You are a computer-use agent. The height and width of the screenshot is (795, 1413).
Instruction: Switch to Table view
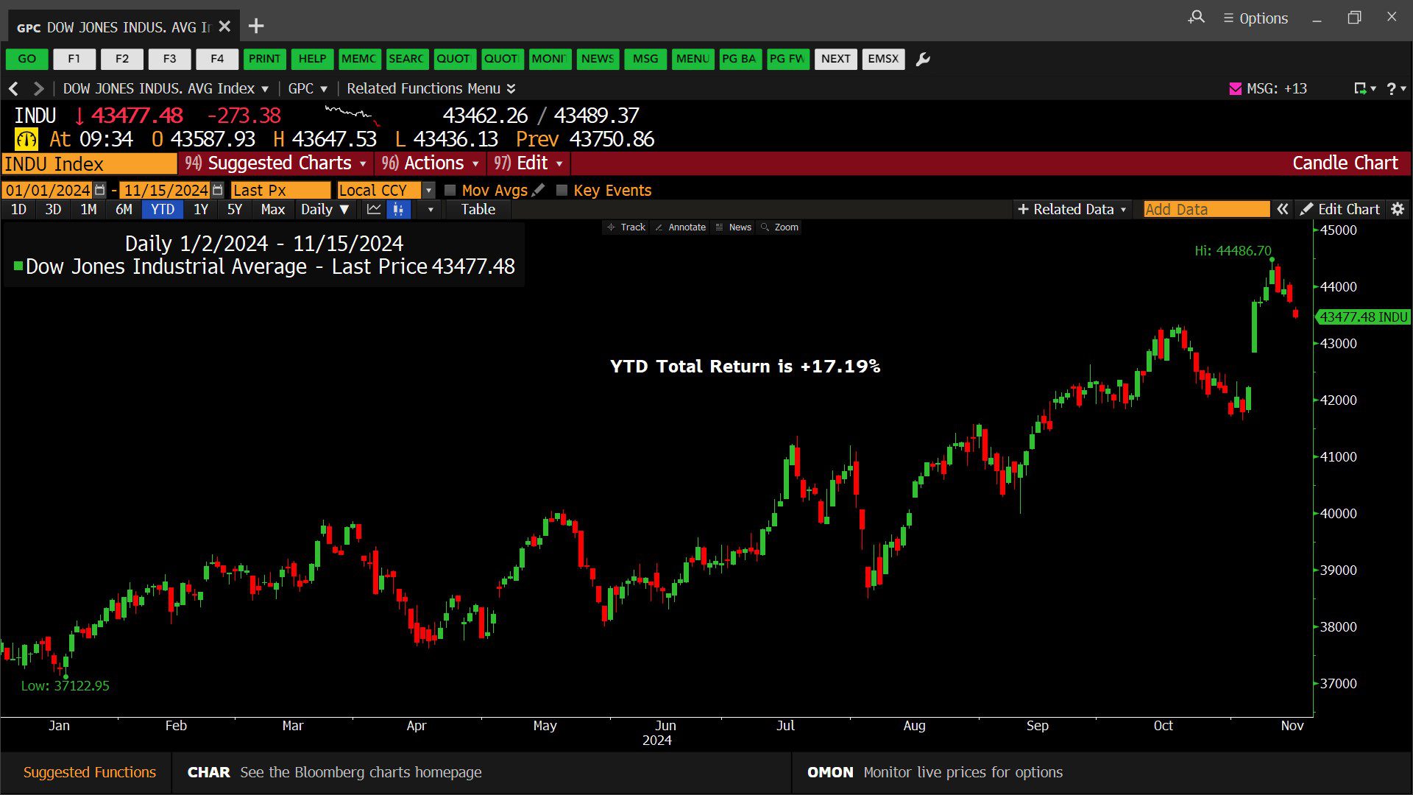click(x=478, y=209)
